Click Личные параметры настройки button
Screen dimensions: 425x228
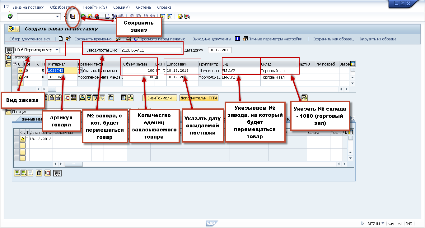pos(273,39)
